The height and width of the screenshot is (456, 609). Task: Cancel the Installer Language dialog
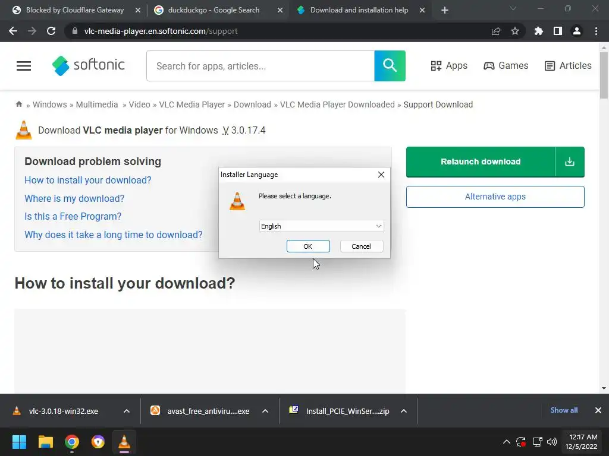click(361, 246)
